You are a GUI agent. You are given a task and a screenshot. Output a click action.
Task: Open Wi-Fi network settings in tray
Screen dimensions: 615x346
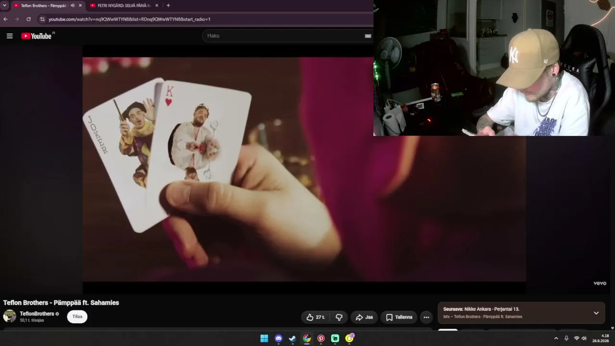pyautogui.click(x=577, y=338)
